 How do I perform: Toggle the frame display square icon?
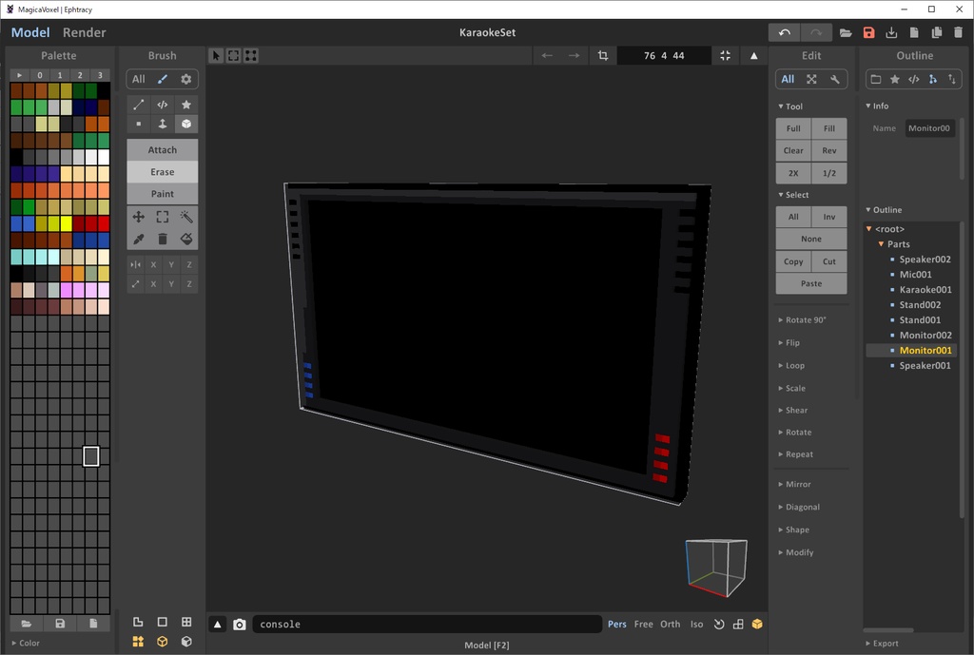162,622
